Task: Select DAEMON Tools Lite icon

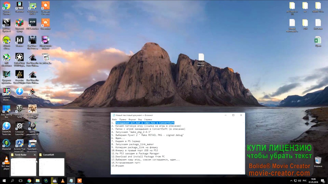Action: pos(6,129)
